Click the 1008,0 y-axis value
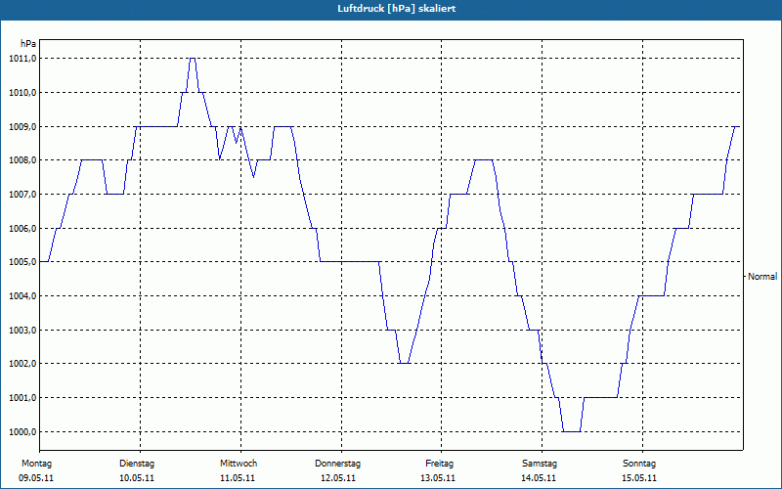The width and height of the screenshot is (782, 489). 22,160
